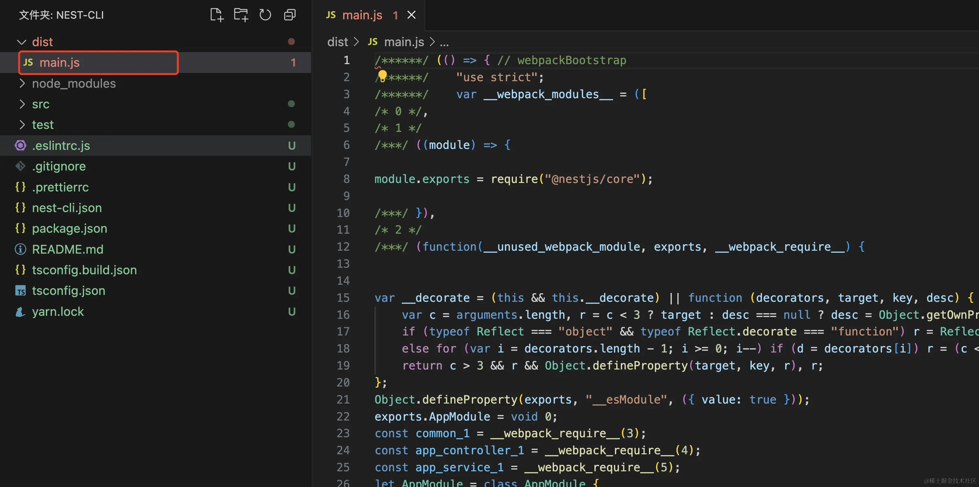Click the main.js breadcrumb segment
Screen dimensions: 979x487
tap(404, 42)
